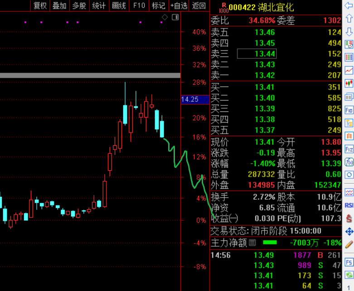Switch to the candlestick K-line chart icon
Screen dimensions: 354x291
(x=349, y=84)
